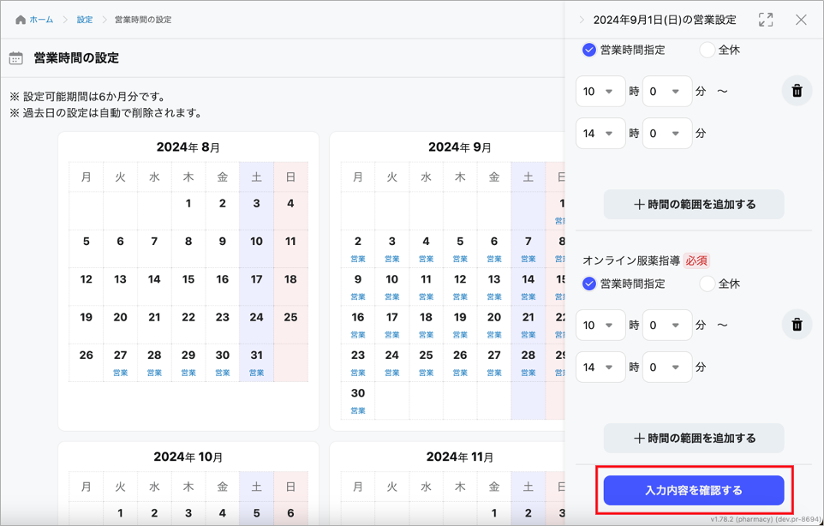Open the online guidance start minute dropdown

tap(666, 326)
